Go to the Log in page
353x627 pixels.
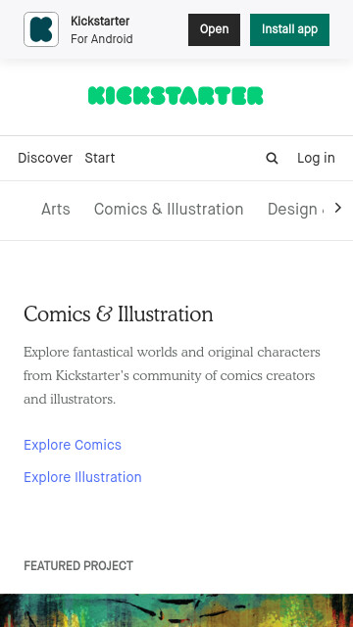tap(316, 158)
